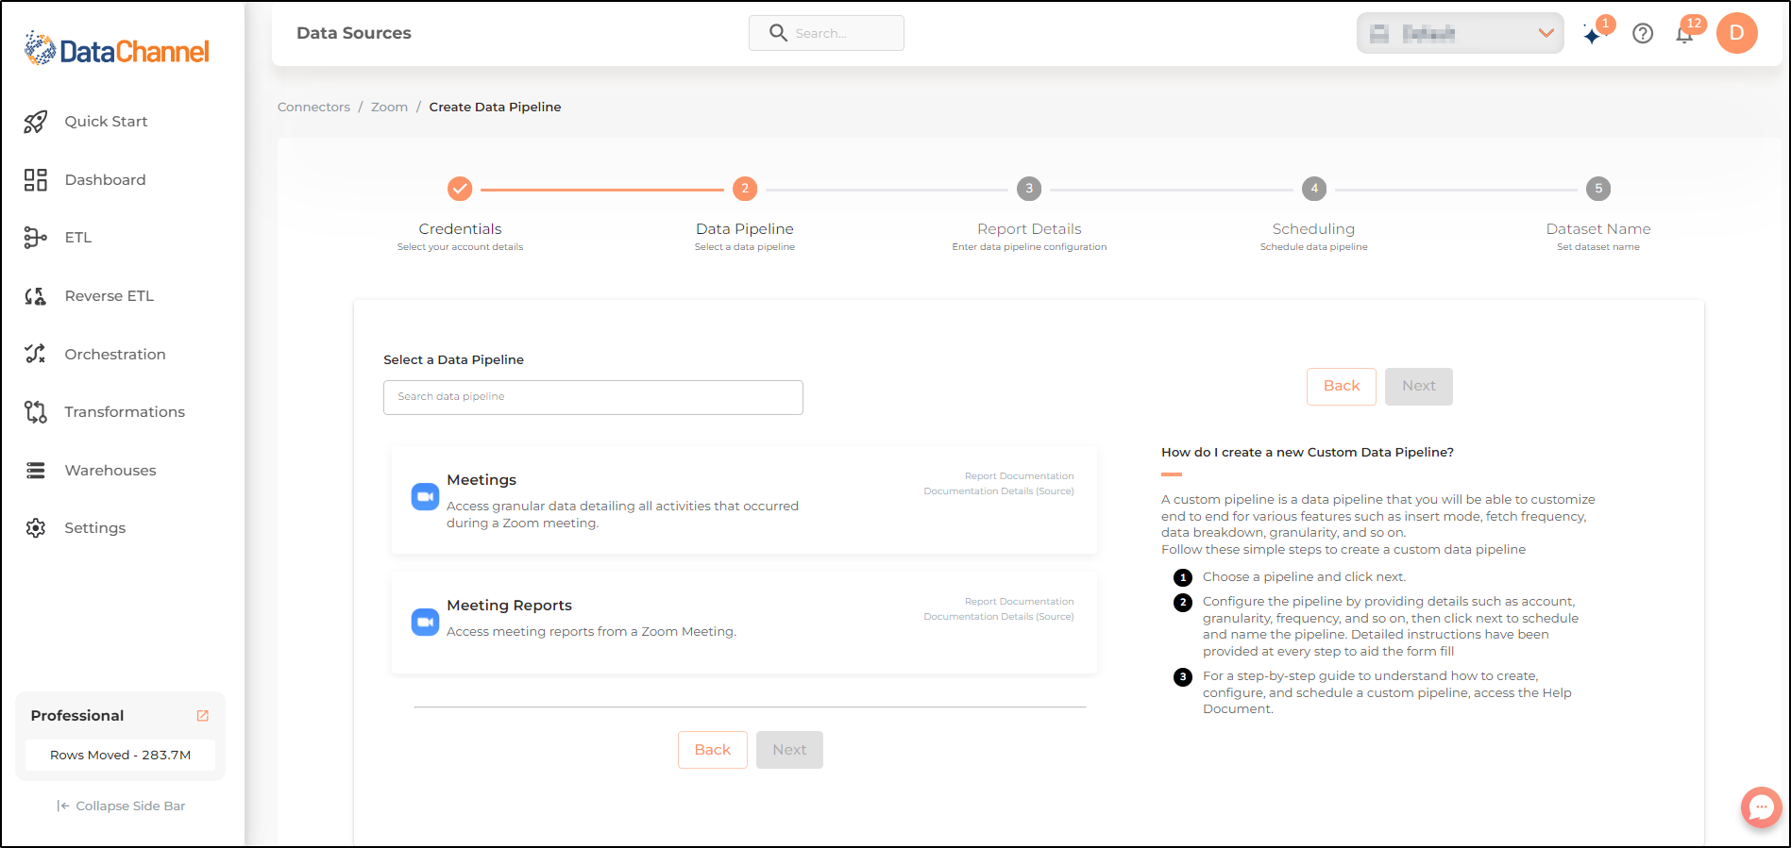Screen dimensions: 1791x848
Task: Click the Transformations icon
Action: [36, 412]
